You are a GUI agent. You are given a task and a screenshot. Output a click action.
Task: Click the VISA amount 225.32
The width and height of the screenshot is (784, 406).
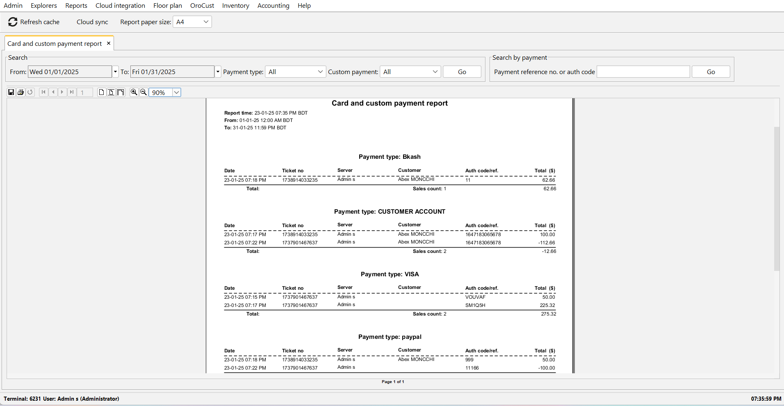(547, 305)
